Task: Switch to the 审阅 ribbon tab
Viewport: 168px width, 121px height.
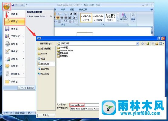Action: tap(63, 9)
